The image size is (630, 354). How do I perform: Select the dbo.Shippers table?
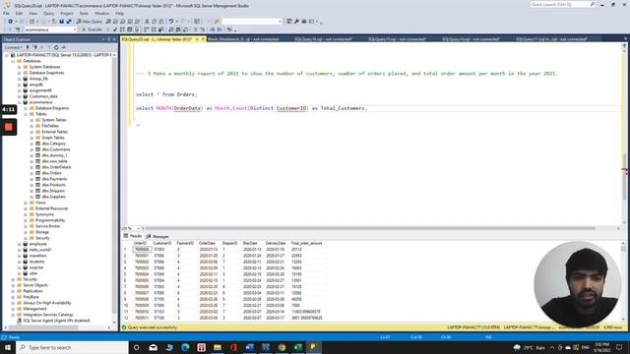pos(53,191)
